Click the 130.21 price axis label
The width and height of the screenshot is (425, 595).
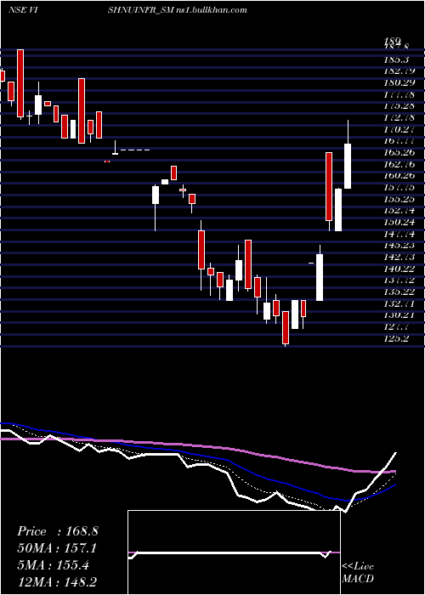[399, 315]
